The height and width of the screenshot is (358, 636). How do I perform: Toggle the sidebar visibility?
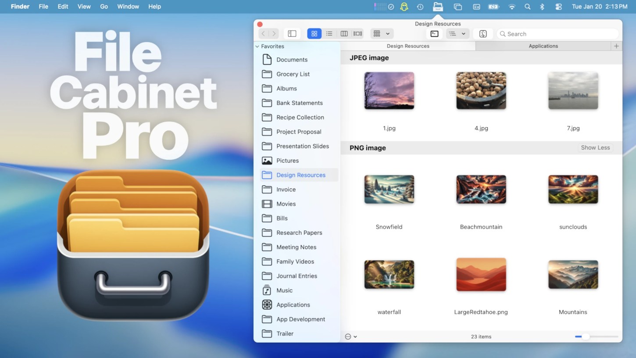point(292,33)
